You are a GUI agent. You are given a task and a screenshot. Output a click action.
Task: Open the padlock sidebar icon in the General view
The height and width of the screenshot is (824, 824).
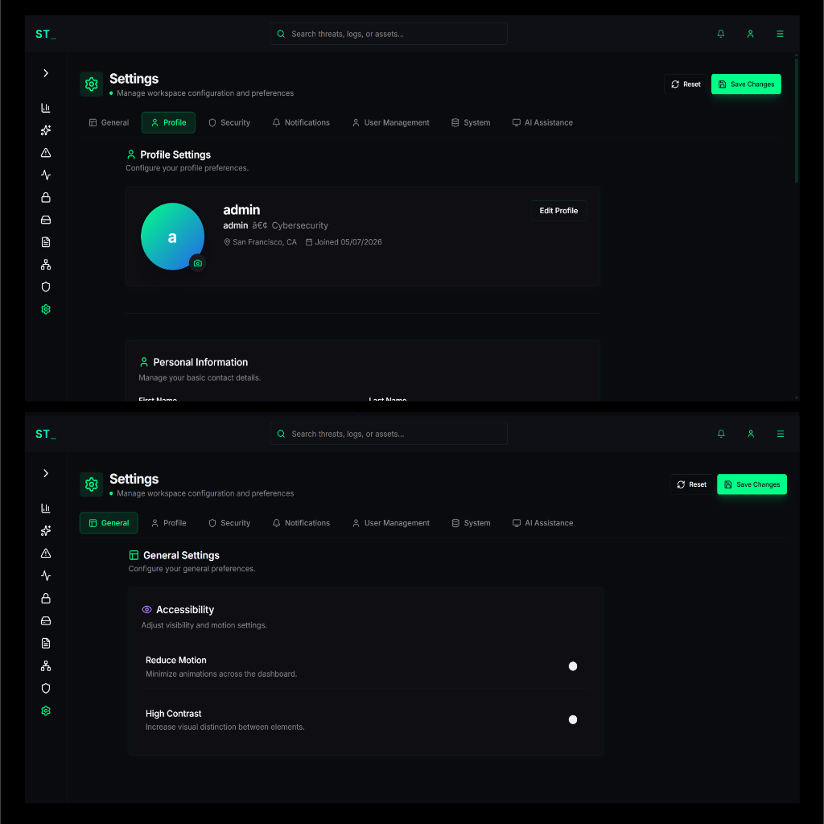[46, 599]
